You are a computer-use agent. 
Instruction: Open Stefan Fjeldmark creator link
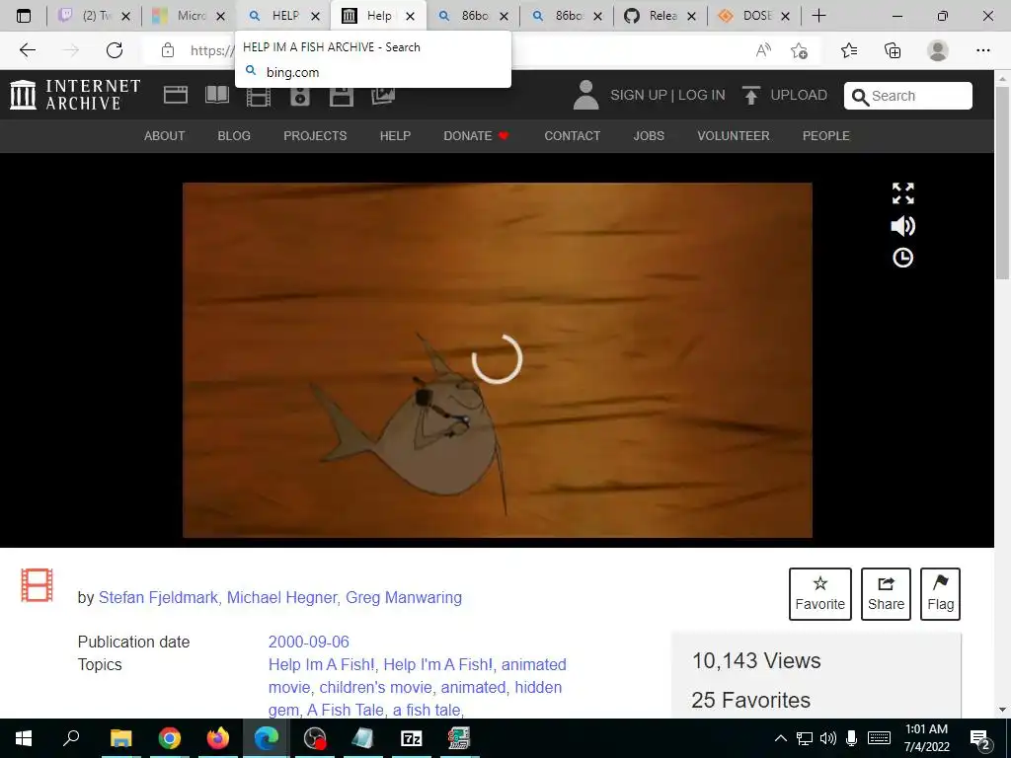158,597
